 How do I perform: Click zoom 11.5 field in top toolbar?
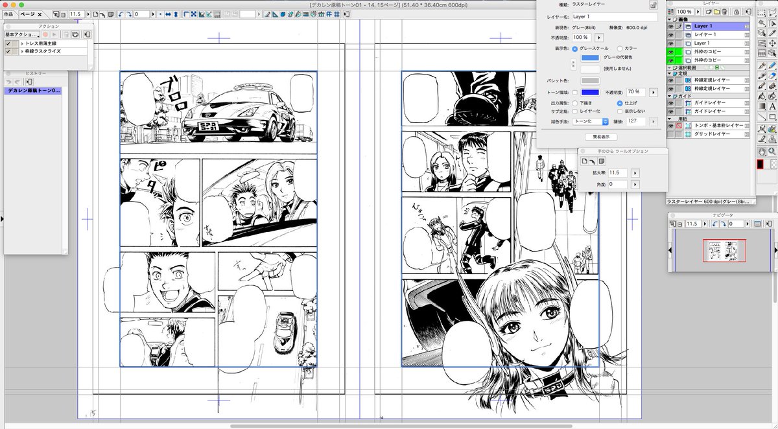pyautogui.click(x=77, y=14)
